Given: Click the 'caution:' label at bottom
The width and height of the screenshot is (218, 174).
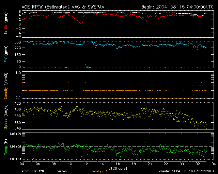Looking at the screenshot, I should click(63, 171).
